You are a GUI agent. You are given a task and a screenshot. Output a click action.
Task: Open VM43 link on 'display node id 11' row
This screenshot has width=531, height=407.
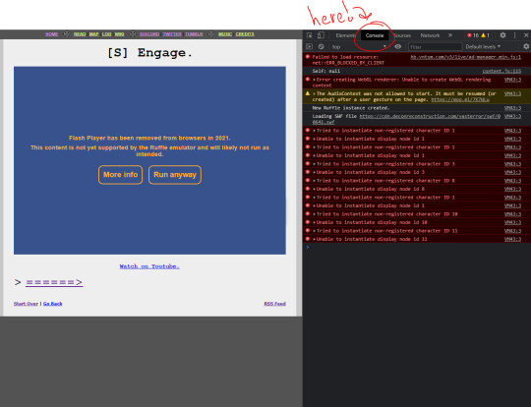(x=512, y=239)
